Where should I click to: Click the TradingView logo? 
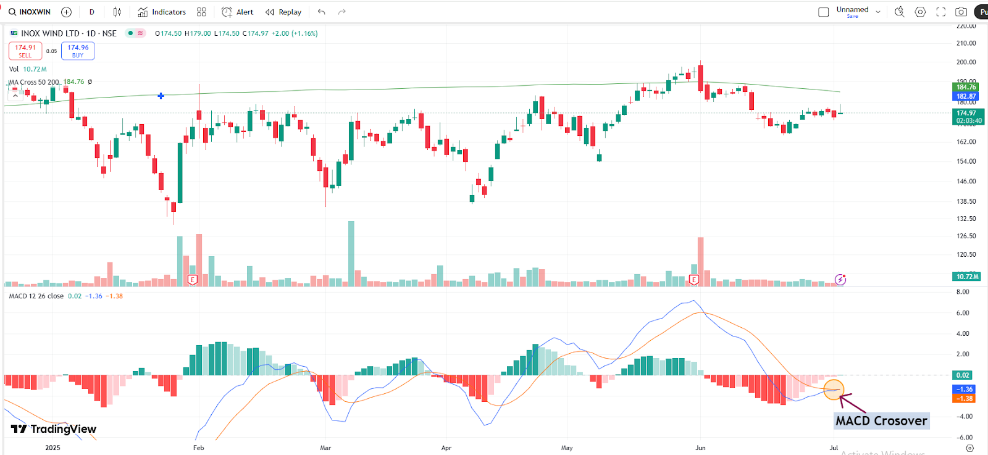54,429
